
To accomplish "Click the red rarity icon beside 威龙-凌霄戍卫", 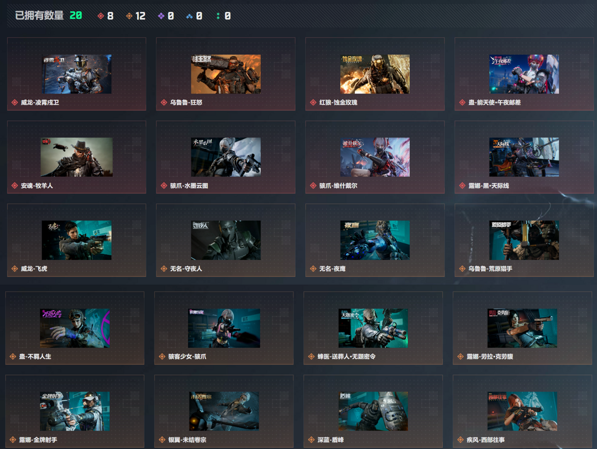I will [x=14, y=102].
